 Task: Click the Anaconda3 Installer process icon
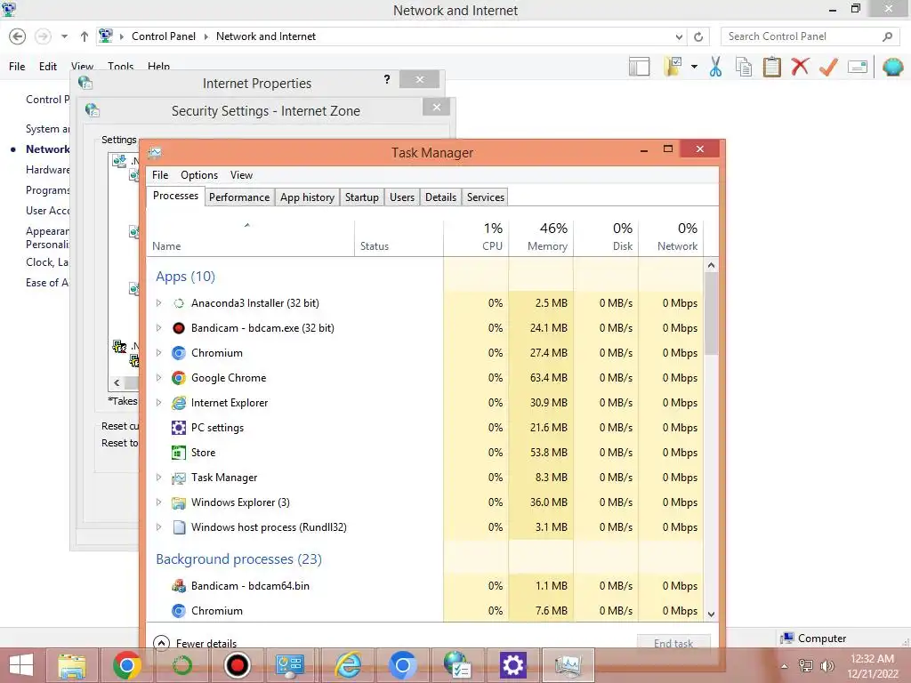179,303
